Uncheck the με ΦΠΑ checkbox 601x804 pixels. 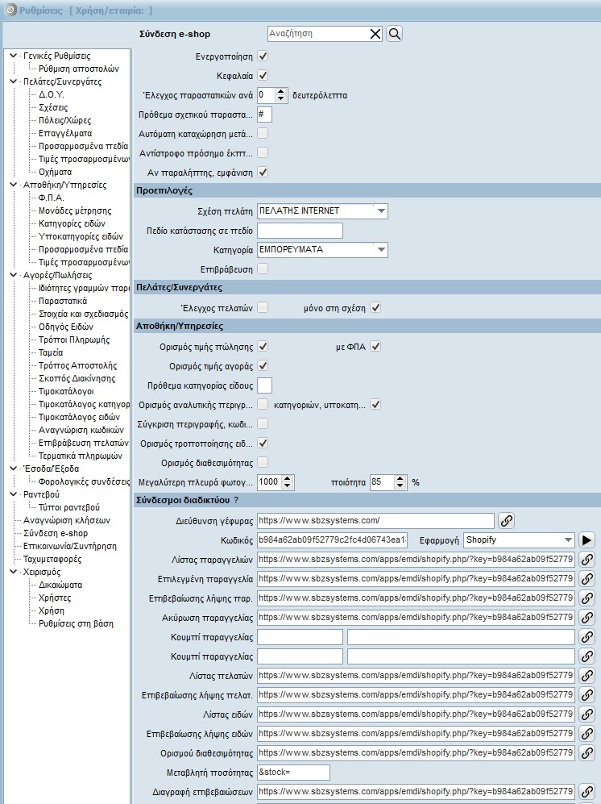click(375, 346)
